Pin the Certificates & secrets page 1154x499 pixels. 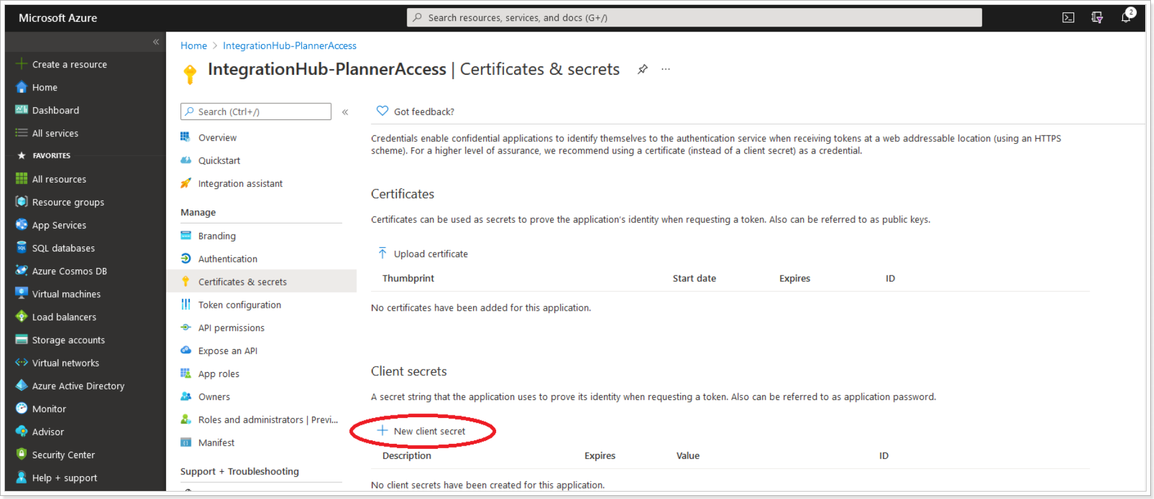(642, 69)
